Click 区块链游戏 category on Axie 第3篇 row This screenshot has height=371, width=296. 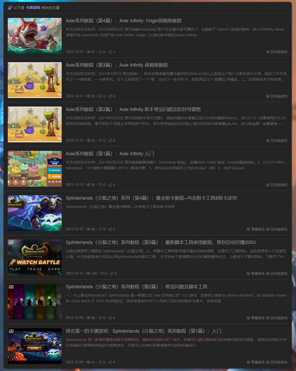click(277, 96)
